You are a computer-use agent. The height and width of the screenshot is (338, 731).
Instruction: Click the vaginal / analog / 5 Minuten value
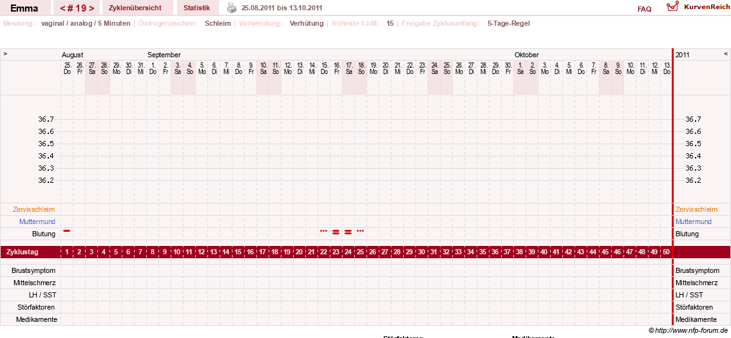coord(86,23)
